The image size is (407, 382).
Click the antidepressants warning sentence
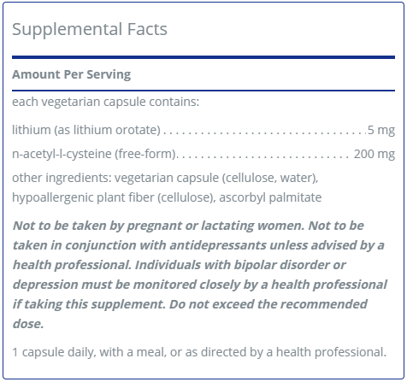coord(198,245)
